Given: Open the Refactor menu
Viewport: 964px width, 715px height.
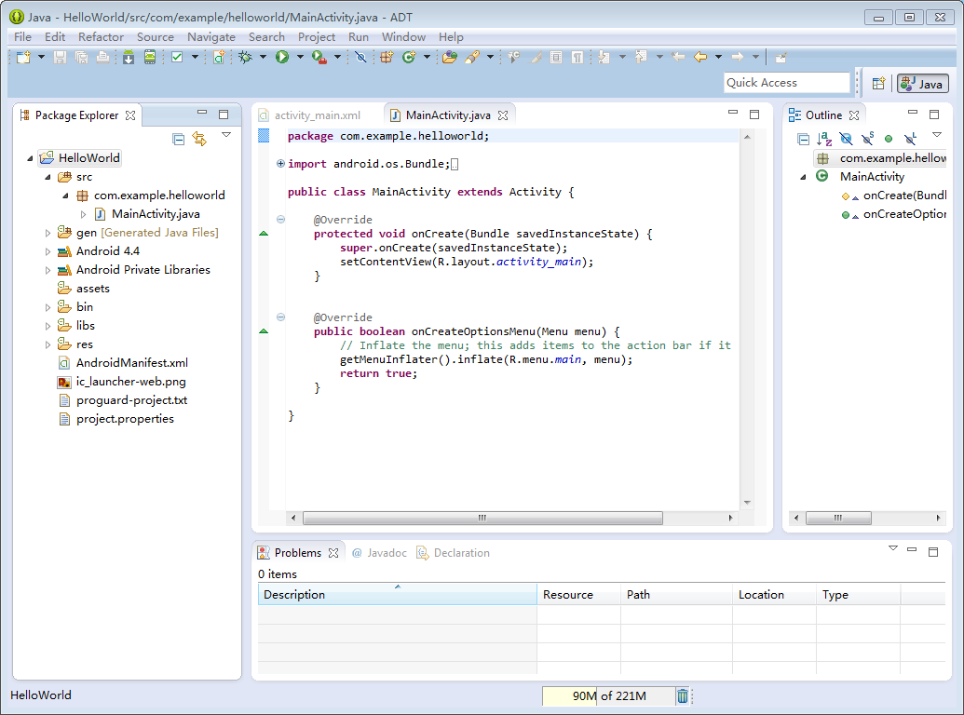Looking at the screenshot, I should [101, 37].
